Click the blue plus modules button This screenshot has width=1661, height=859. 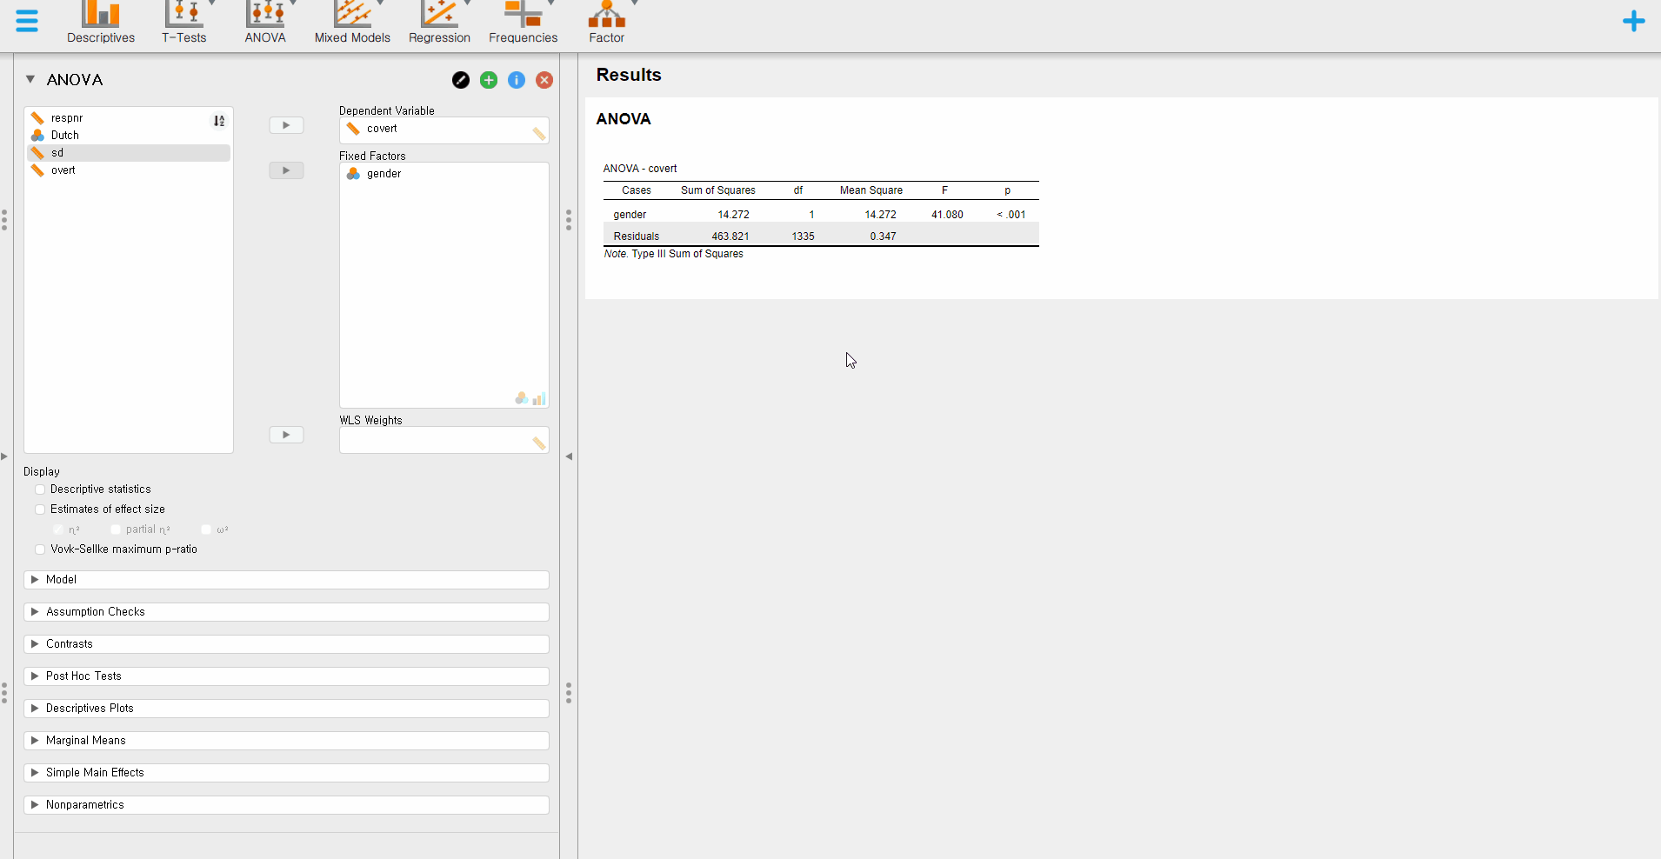click(1633, 21)
